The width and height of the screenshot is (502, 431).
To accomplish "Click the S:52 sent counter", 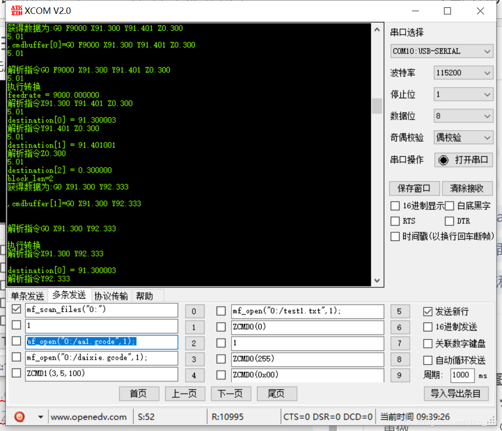I will 146,417.
